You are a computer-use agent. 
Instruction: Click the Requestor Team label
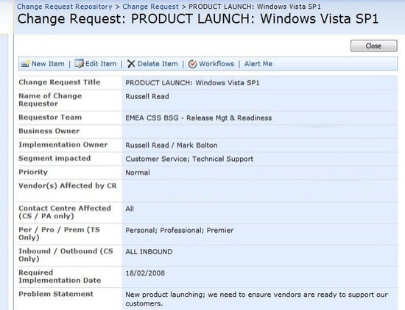pos(50,118)
